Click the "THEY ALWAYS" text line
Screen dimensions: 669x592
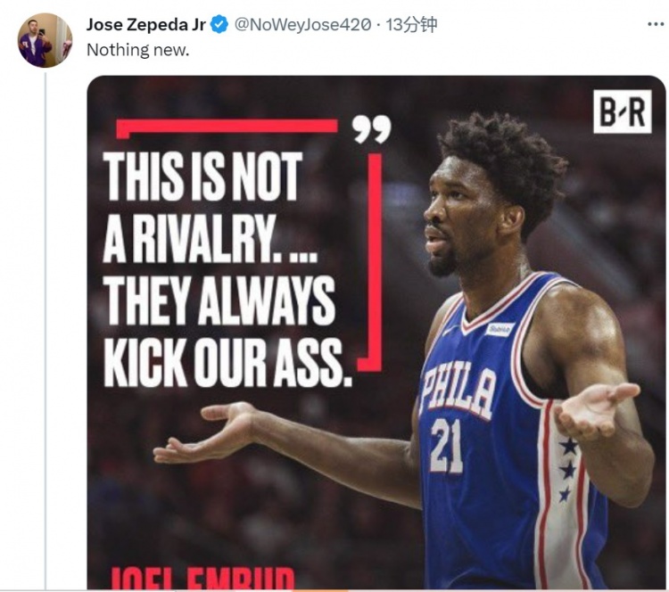(219, 301)
